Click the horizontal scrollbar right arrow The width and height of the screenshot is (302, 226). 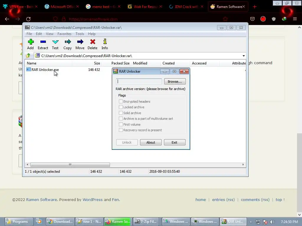click(243, 164)
